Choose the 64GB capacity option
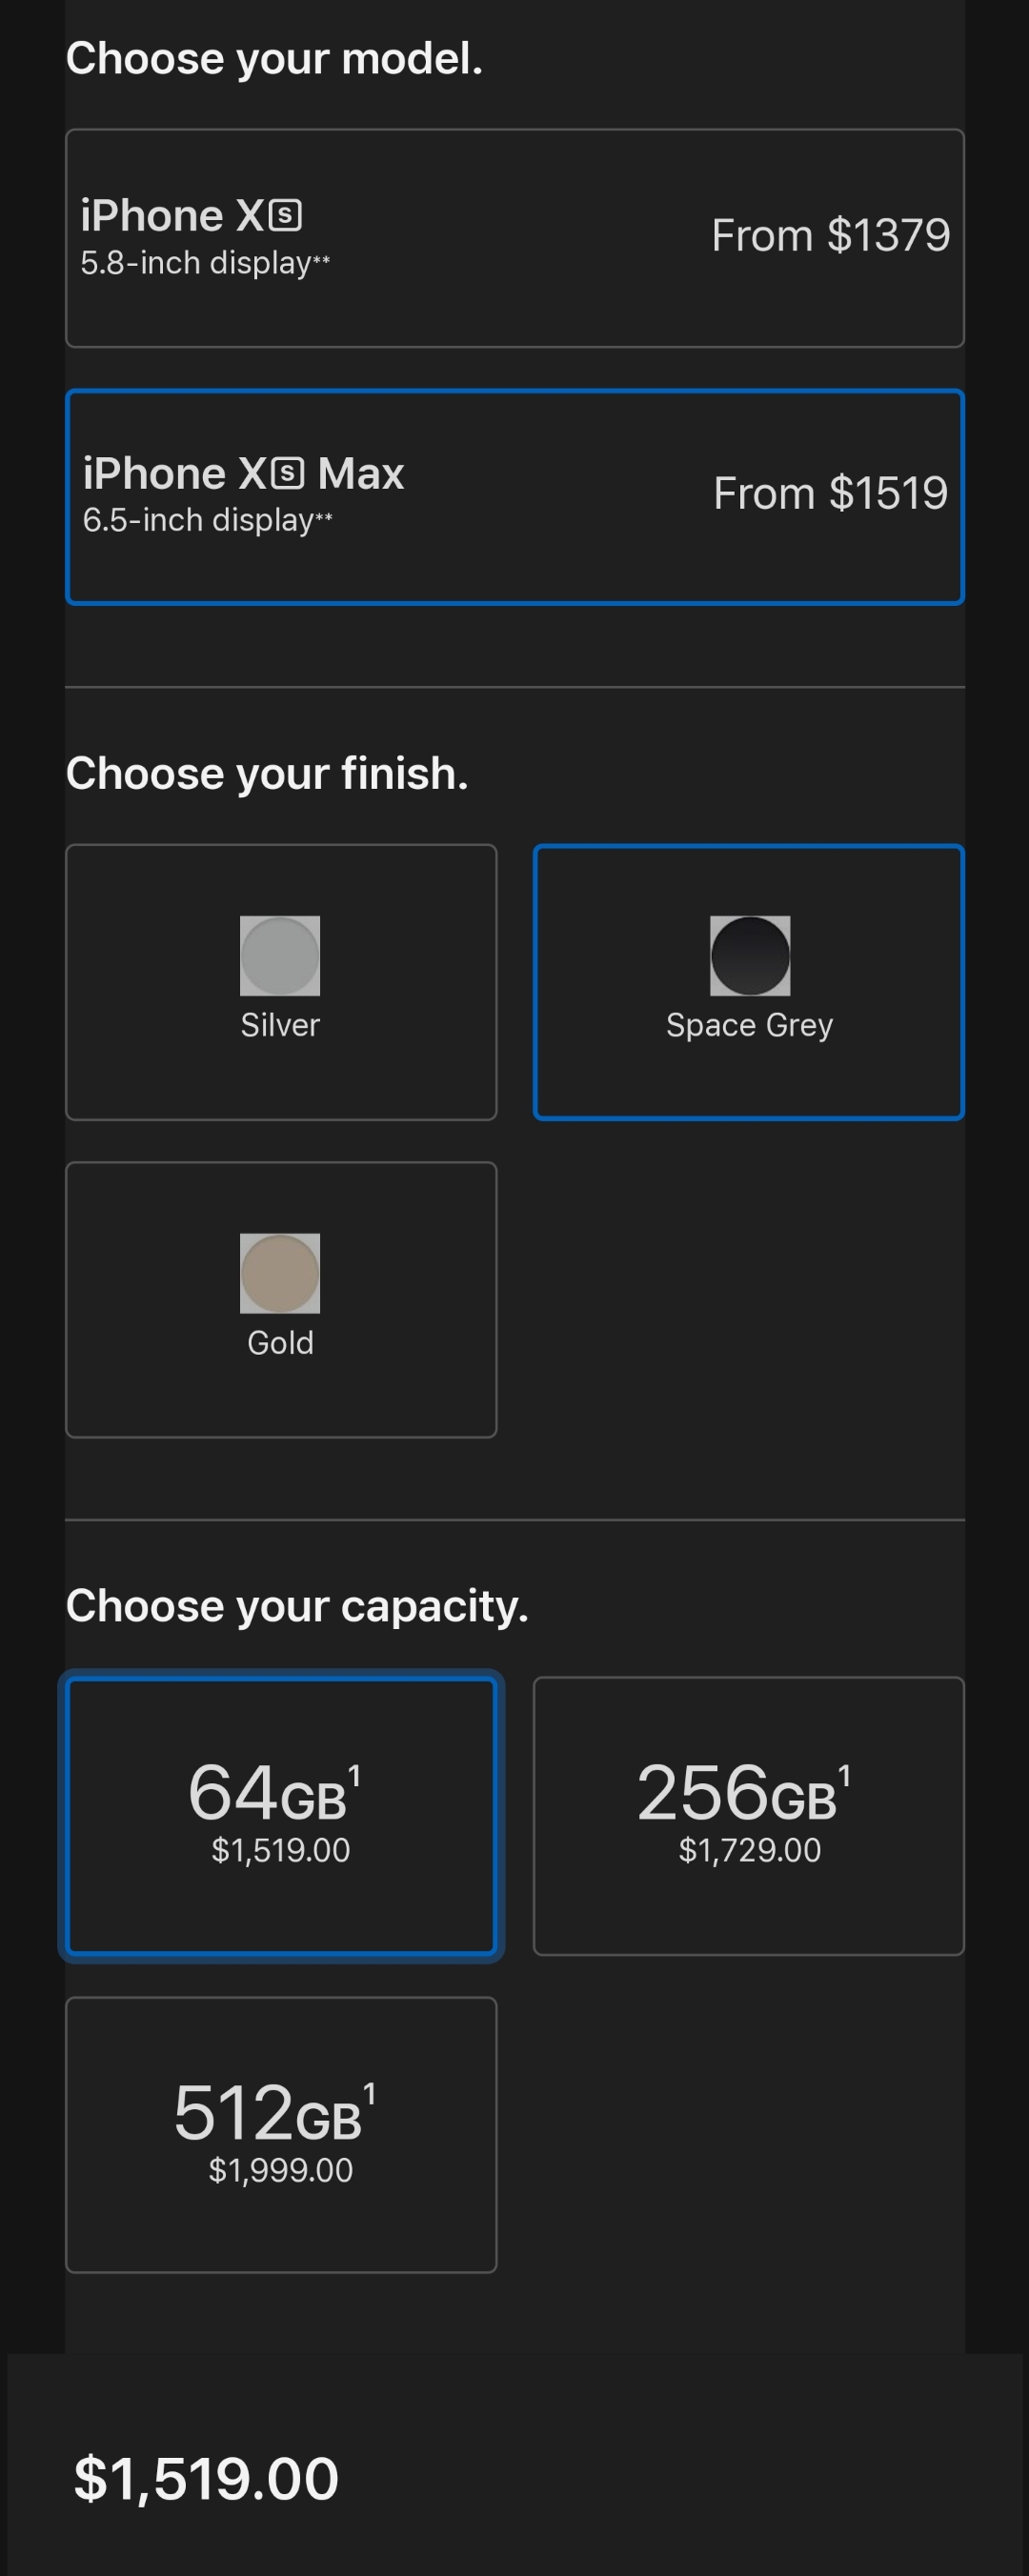This screenshot has height=2576, width=1029. pyautogui.click(x=281, y=1814)
